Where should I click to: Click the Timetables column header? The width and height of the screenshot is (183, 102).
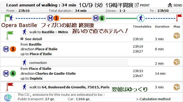point(142,27)
